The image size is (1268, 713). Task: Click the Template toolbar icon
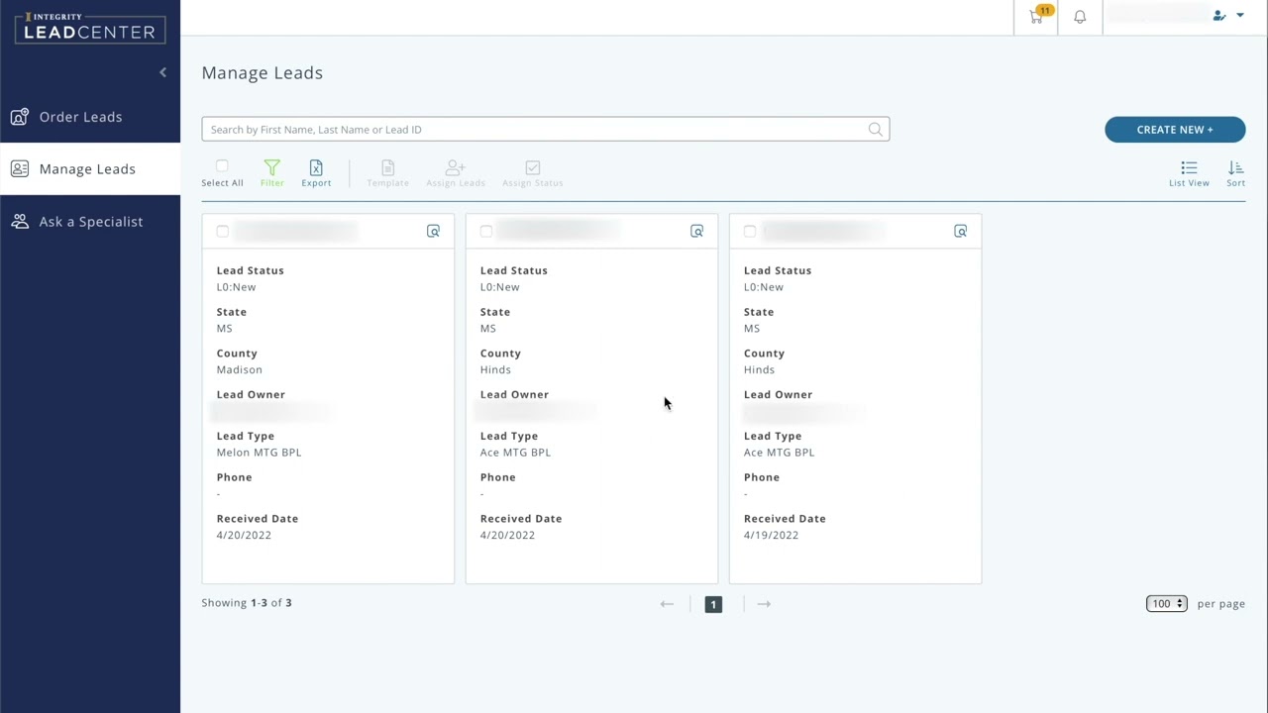387,173
